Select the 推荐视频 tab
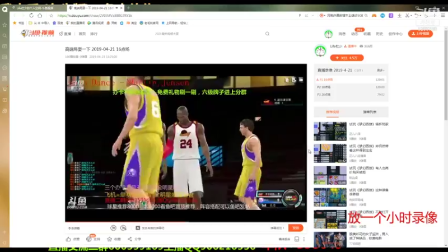This screenshot has height=252, width=448. coord(332,112)
